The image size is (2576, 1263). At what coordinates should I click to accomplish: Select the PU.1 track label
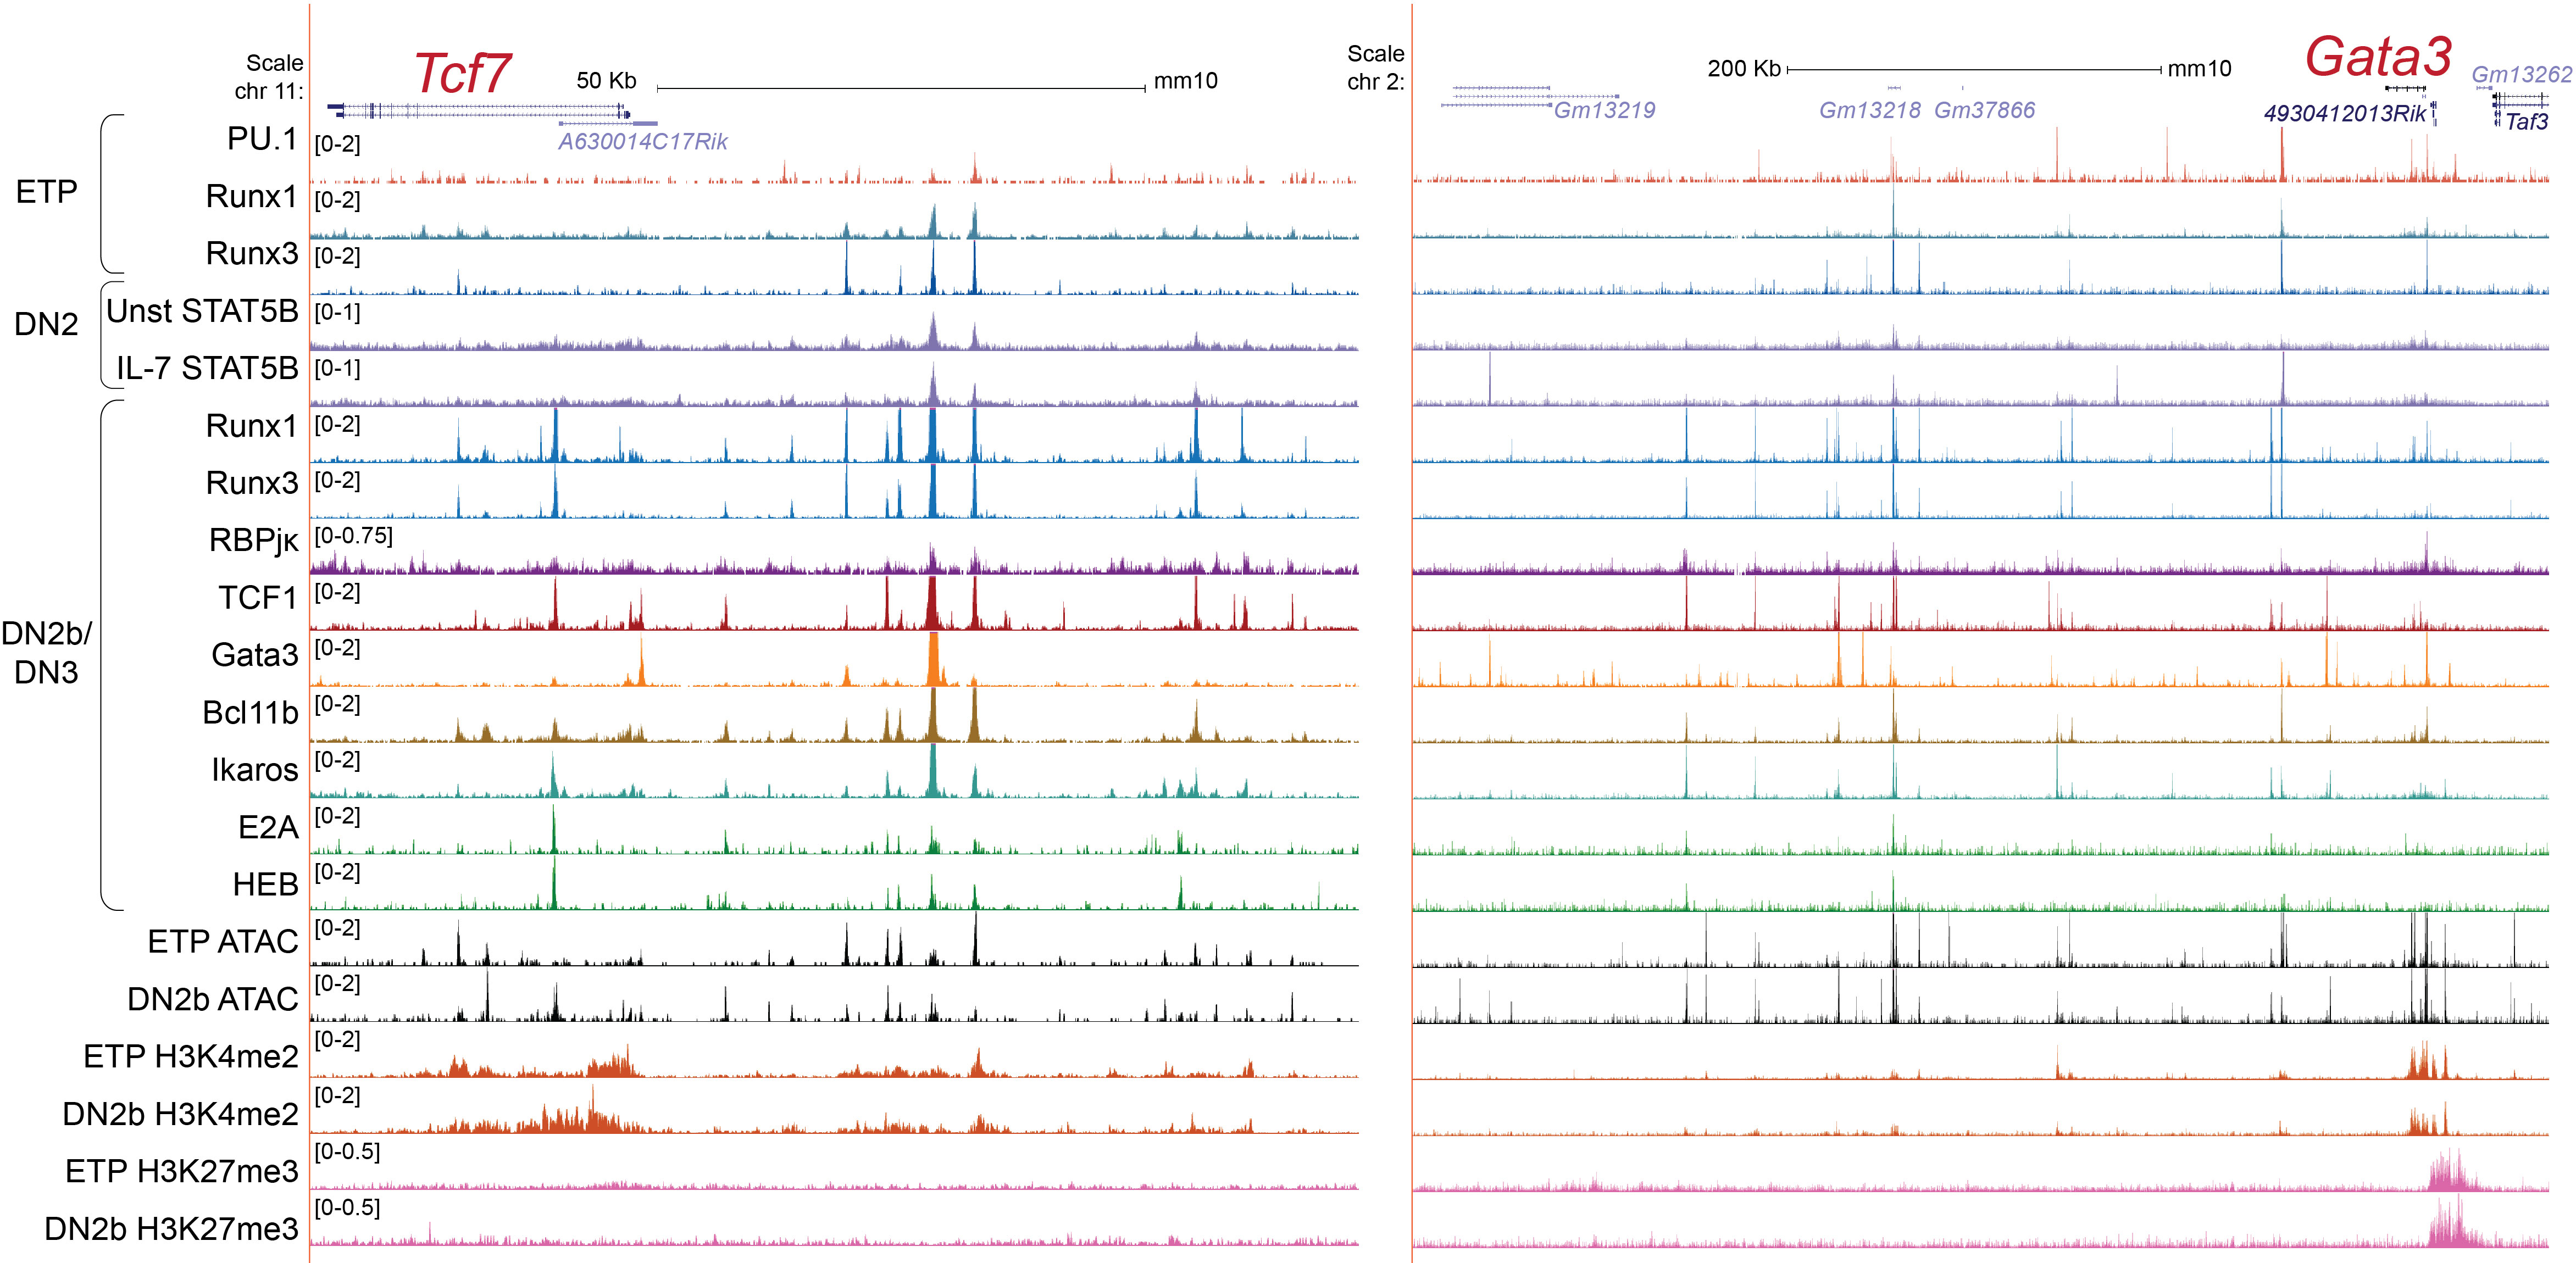262,139
